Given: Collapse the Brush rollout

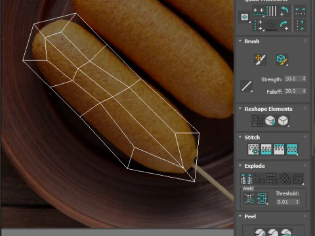Looking at the screenshot, I should click(240, 41).
